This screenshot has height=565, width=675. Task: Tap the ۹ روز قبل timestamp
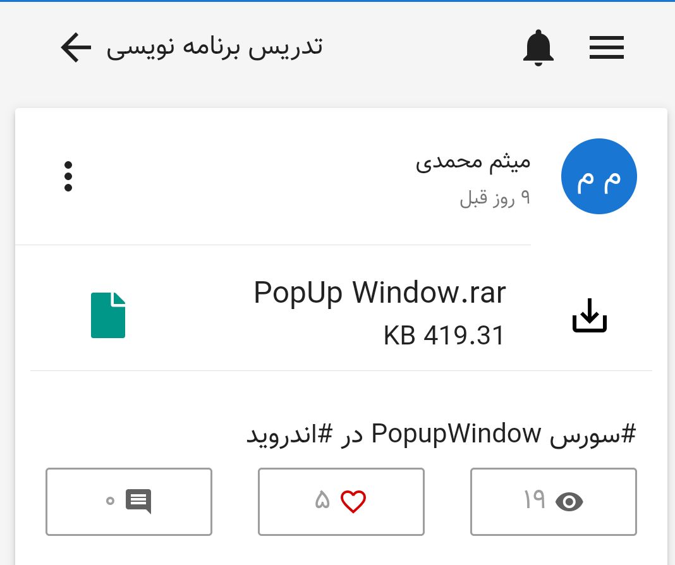click(x=495, y=198)
